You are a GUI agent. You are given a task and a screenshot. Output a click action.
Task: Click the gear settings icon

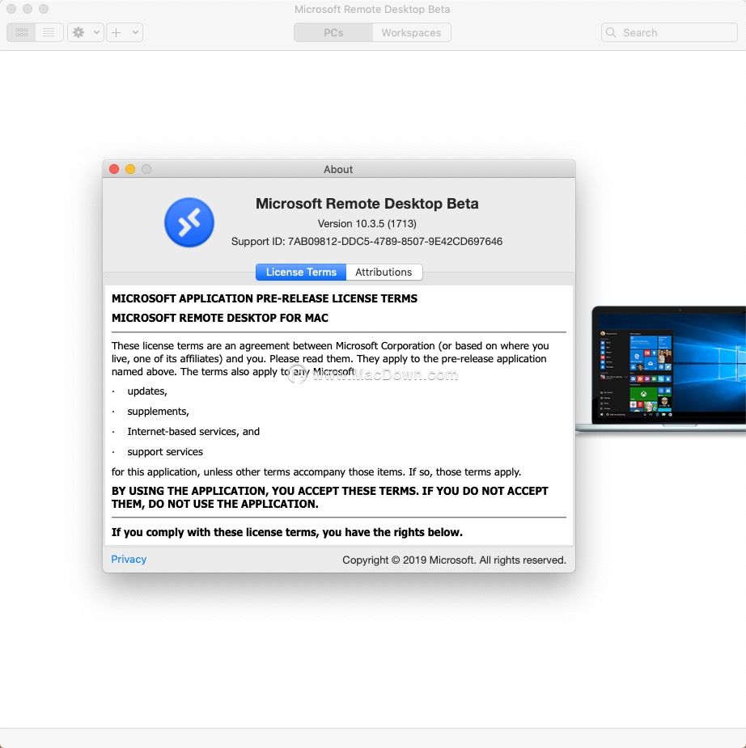[78, 32]
